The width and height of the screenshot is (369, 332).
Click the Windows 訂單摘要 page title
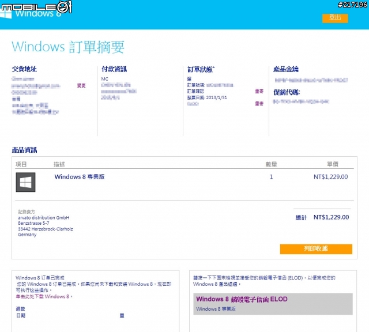point(68,47)
